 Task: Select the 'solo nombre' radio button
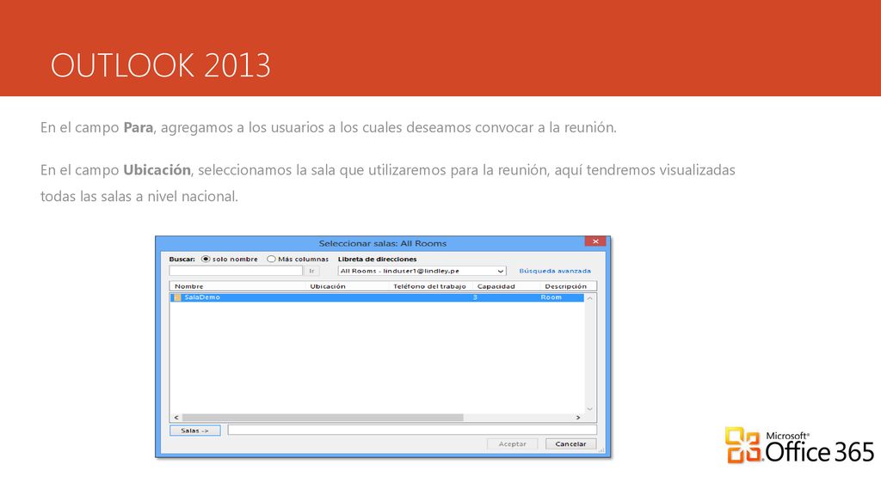tap(206, 260)
